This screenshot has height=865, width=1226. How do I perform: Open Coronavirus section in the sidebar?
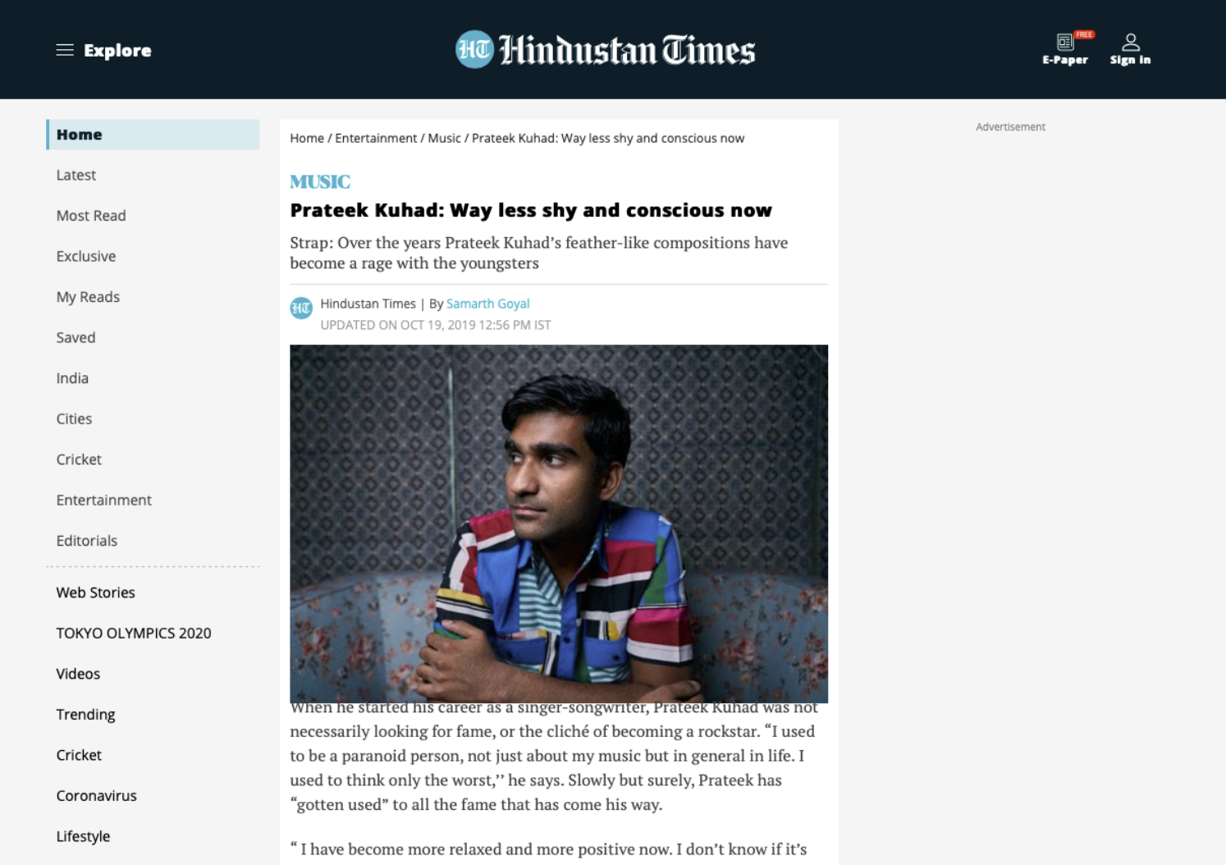pyautogui.click(x=96, y=795)
